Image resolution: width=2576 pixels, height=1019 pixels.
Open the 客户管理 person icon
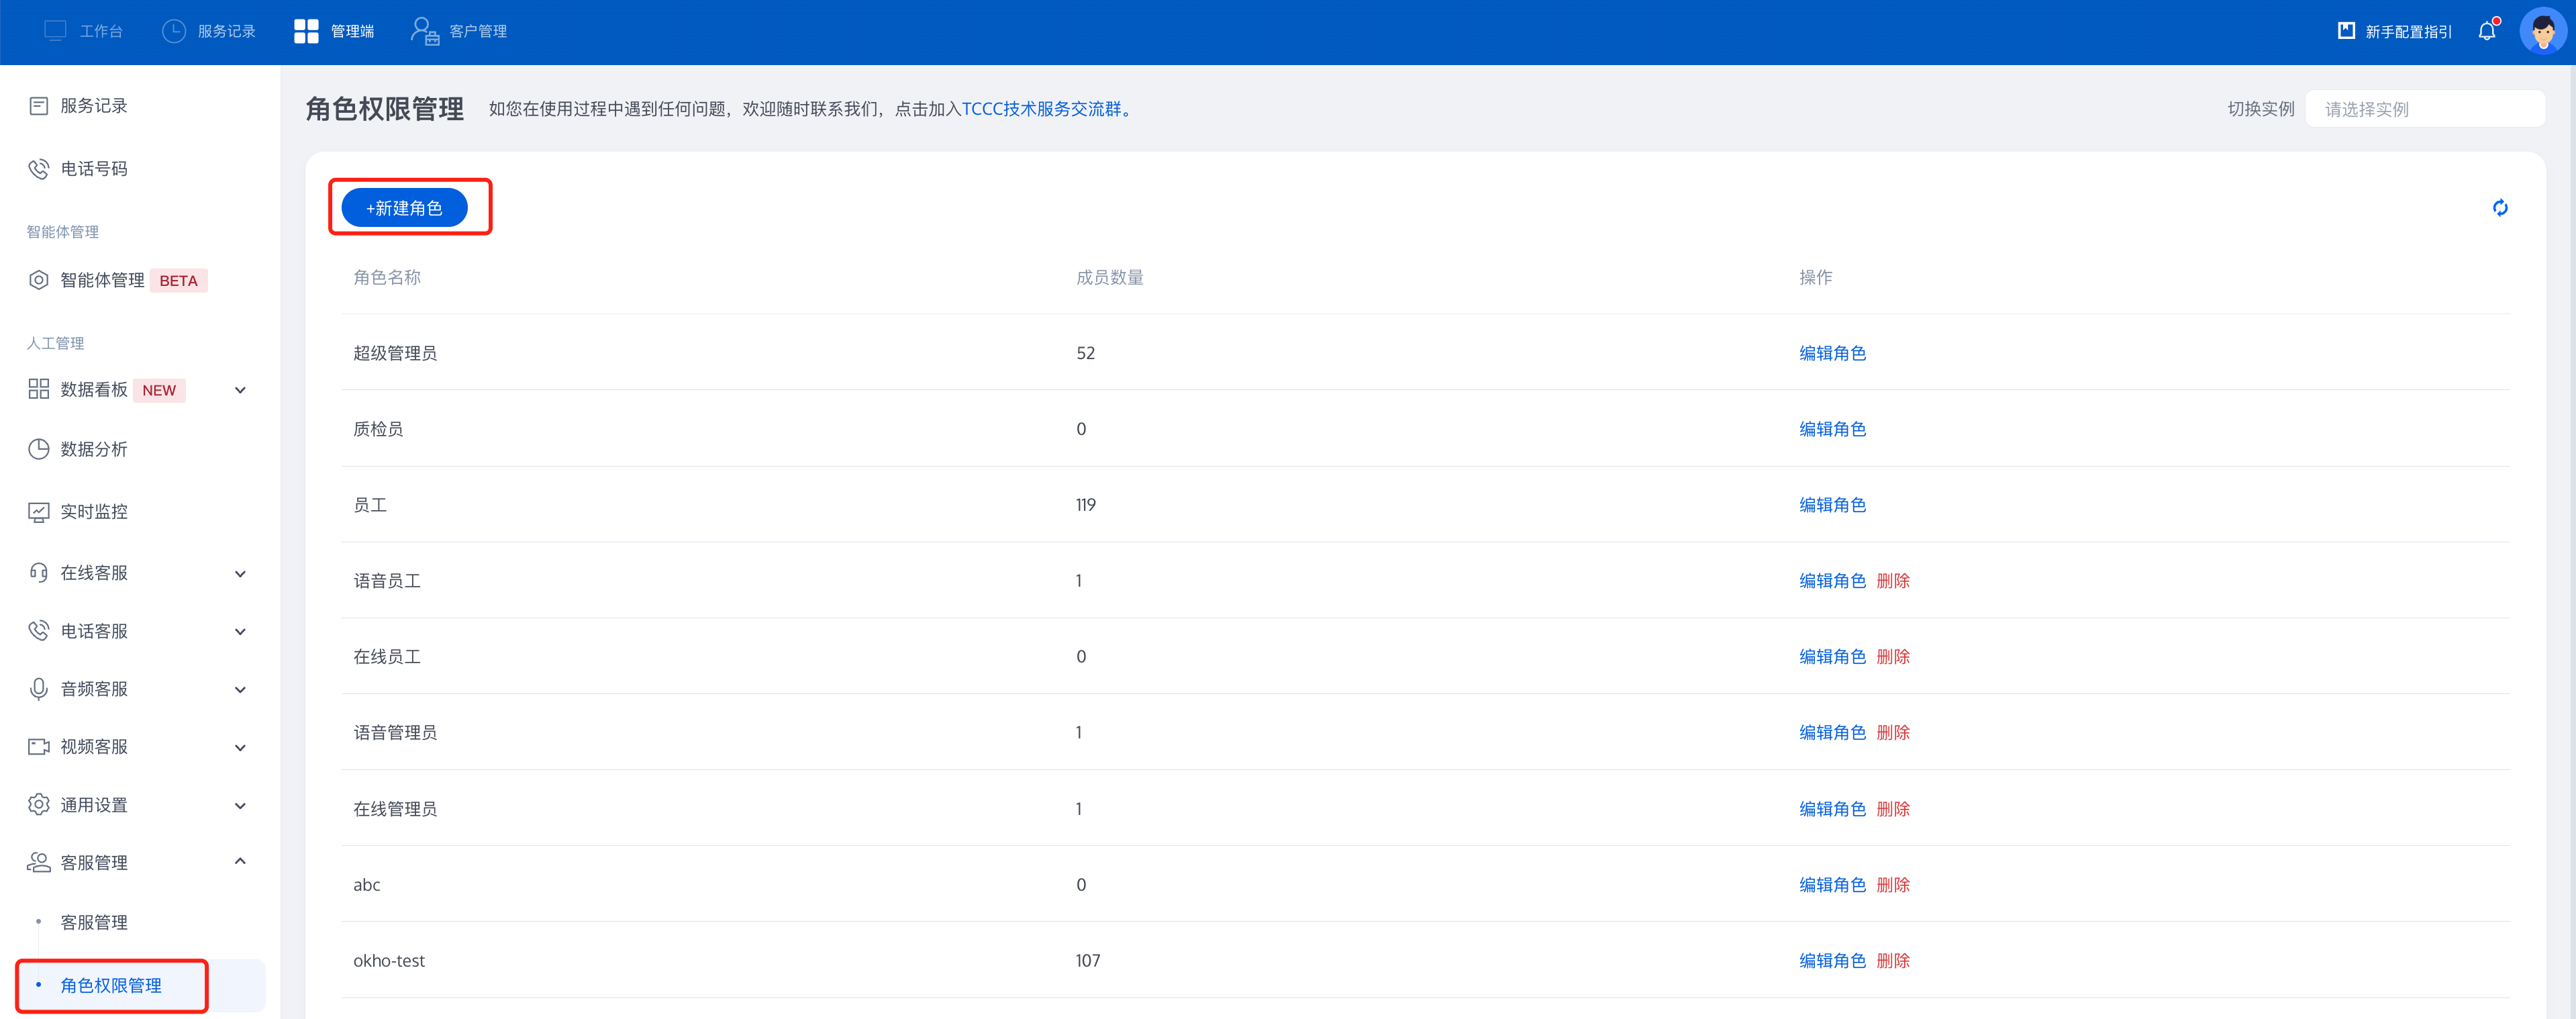425,31
